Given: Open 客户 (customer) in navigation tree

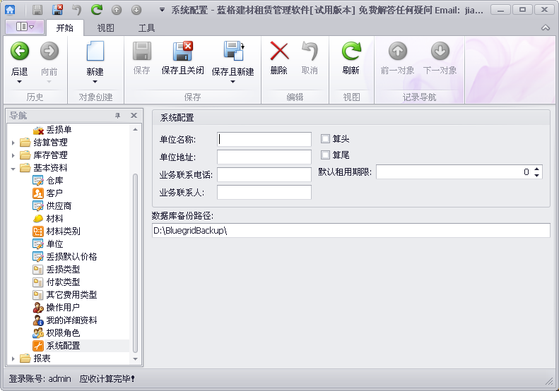Looking at the screenshot, I should coord(54,193).
